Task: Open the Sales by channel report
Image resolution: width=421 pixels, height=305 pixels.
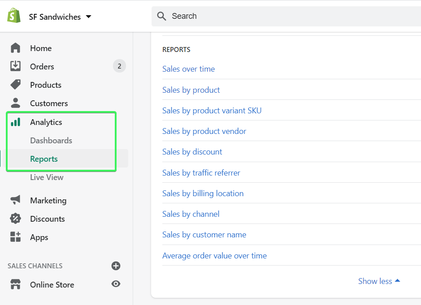Action: click(x=191, y=215)
